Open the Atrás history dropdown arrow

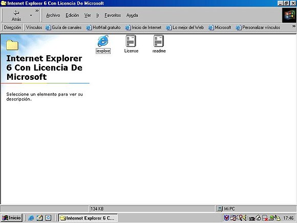(x=31, y=15)
